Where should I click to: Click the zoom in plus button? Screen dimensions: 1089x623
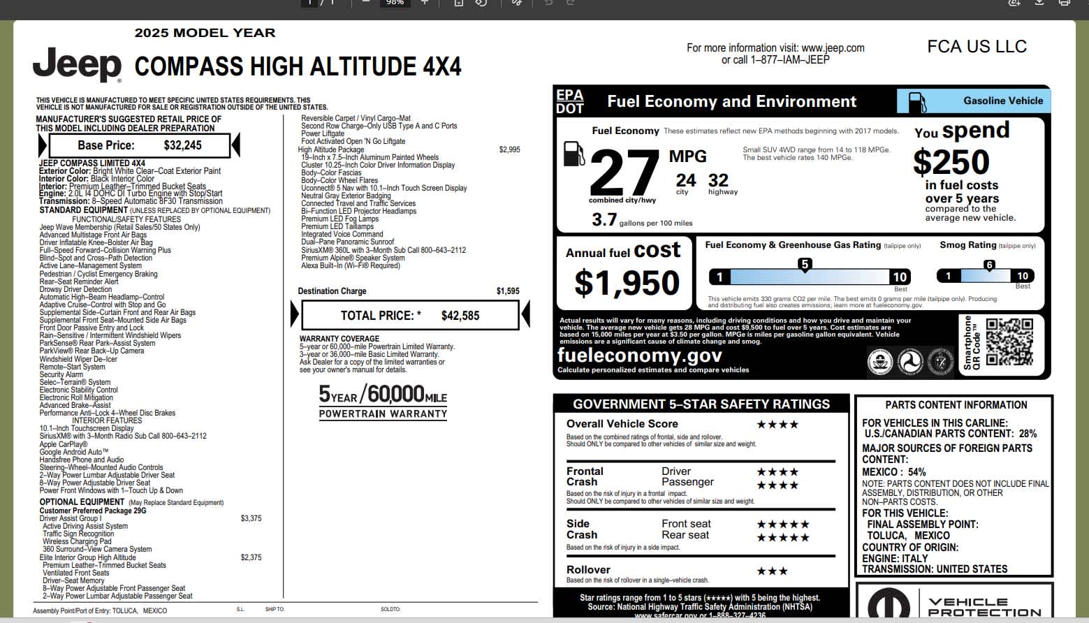click(x=424, y=2)
